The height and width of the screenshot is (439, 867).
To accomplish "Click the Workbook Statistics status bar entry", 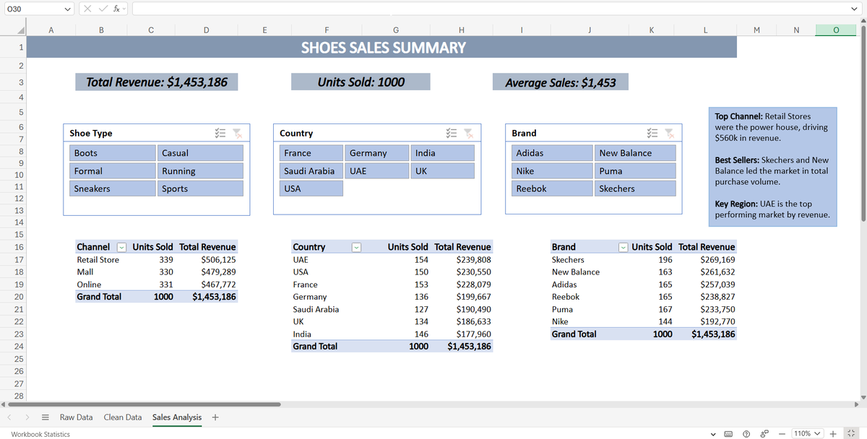I will tap(40, 434).
